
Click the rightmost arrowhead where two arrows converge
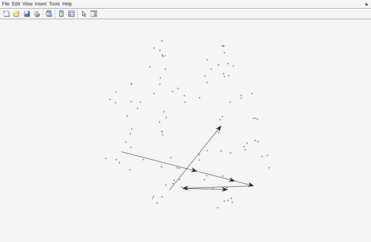tap(253, 186)
